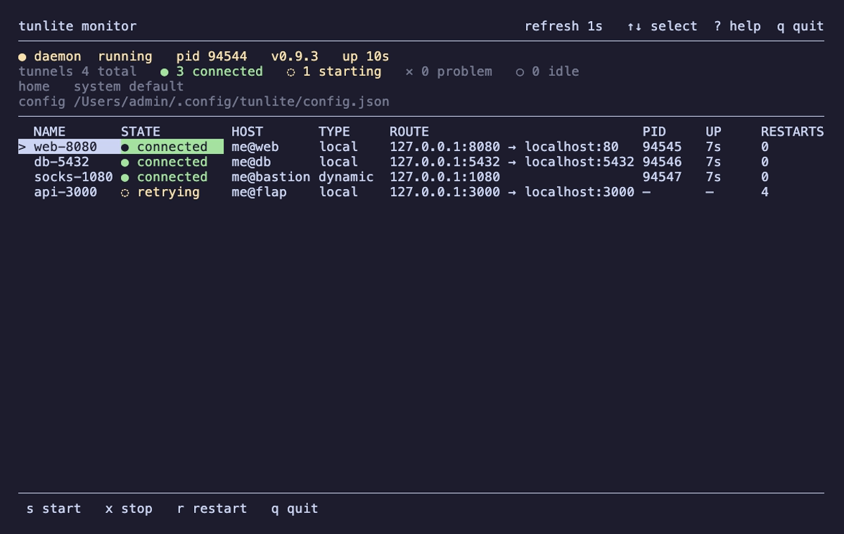Viewport: 844px width, 534px height.
Task: Click route "127.0.0.1:1080"
Action: tap(445, 177)
